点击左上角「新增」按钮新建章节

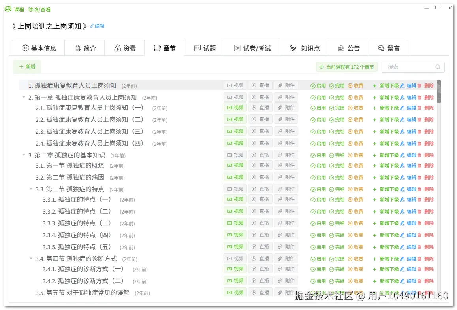click(27, 66)
